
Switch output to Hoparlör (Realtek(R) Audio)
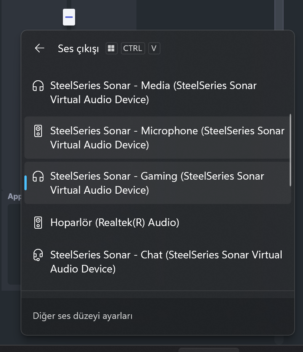[158, 223]
